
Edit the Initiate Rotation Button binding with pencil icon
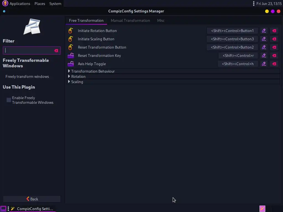(x=264, y=31)
